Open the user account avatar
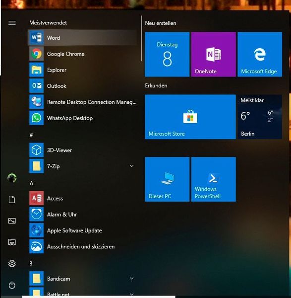Screen dimensions: 291x298 coord(12,178)
